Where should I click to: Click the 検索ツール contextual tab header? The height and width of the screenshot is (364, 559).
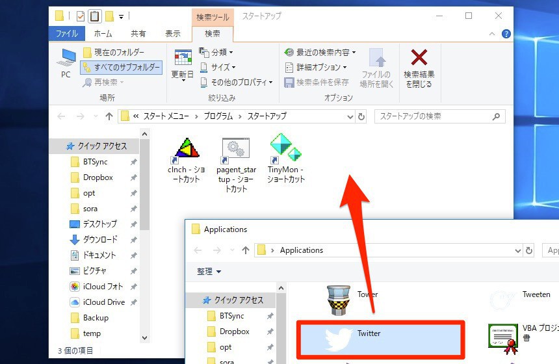pos(213,17)
